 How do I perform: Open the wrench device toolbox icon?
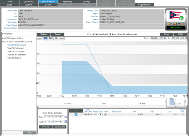tap(183, 24)
